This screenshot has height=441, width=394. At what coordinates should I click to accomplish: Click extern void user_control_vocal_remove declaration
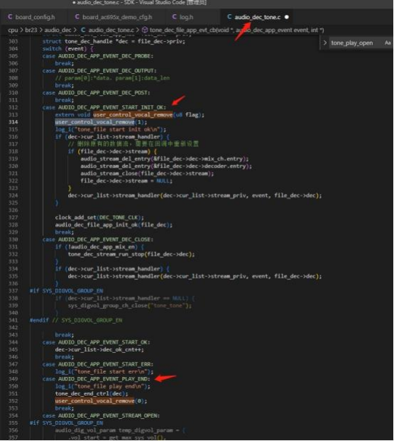(130, 115)
